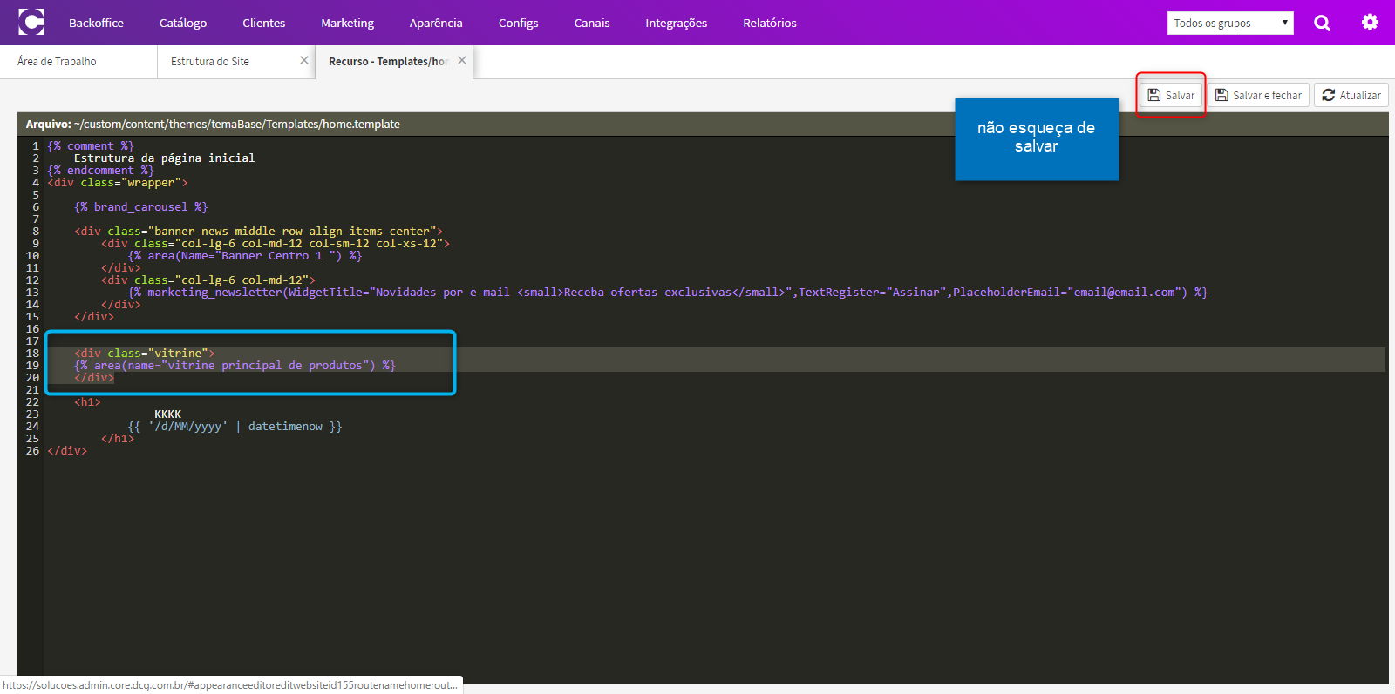Click the datetimenow expression line

235,427
